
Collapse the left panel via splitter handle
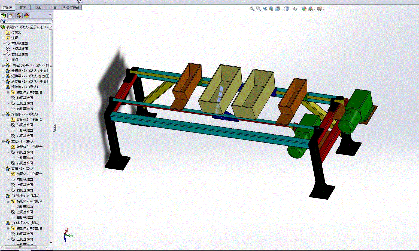pos(54,128)
